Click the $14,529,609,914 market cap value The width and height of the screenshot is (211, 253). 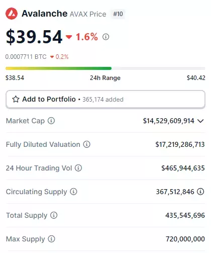pyautogui.click(x=168, y=121)
